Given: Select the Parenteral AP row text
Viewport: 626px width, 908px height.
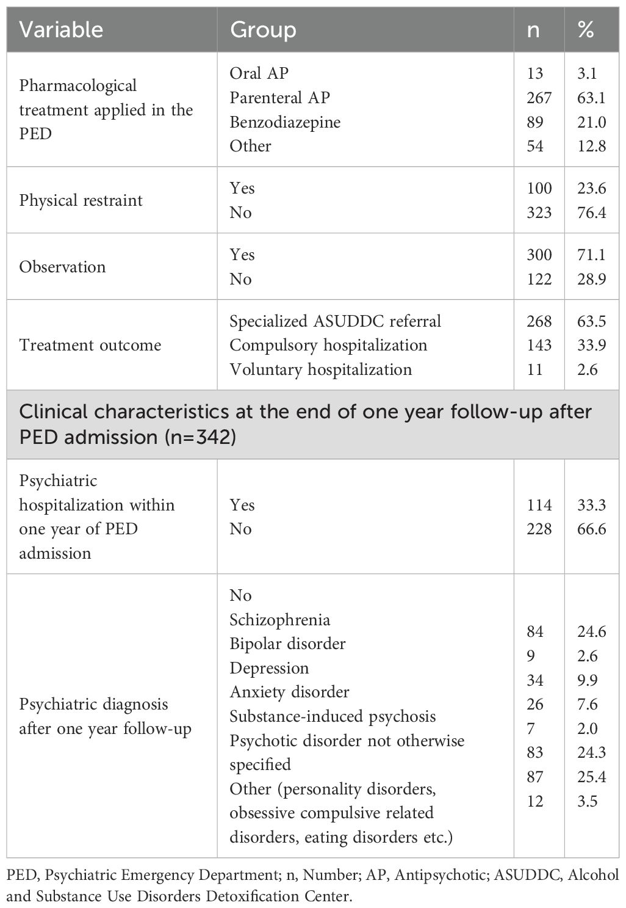Looking at the screenshot, I should tap(279, 98).
